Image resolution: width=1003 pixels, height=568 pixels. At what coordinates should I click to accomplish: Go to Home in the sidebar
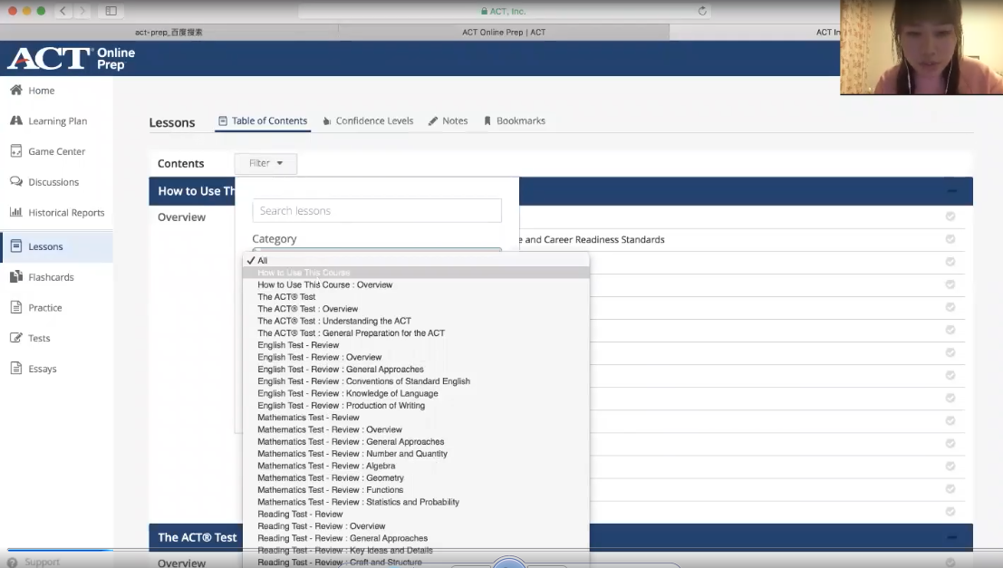[41, 91]
